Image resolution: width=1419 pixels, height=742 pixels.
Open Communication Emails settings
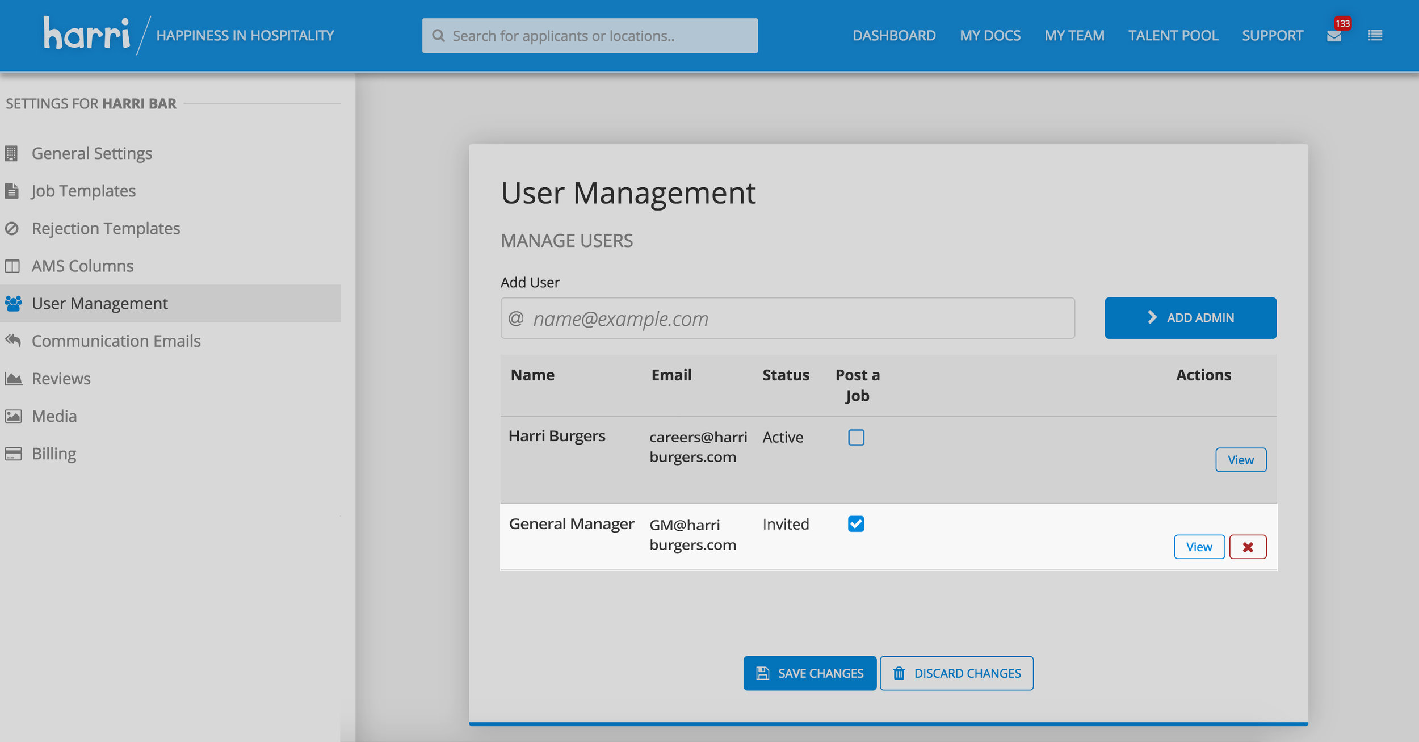pos(116,341)
